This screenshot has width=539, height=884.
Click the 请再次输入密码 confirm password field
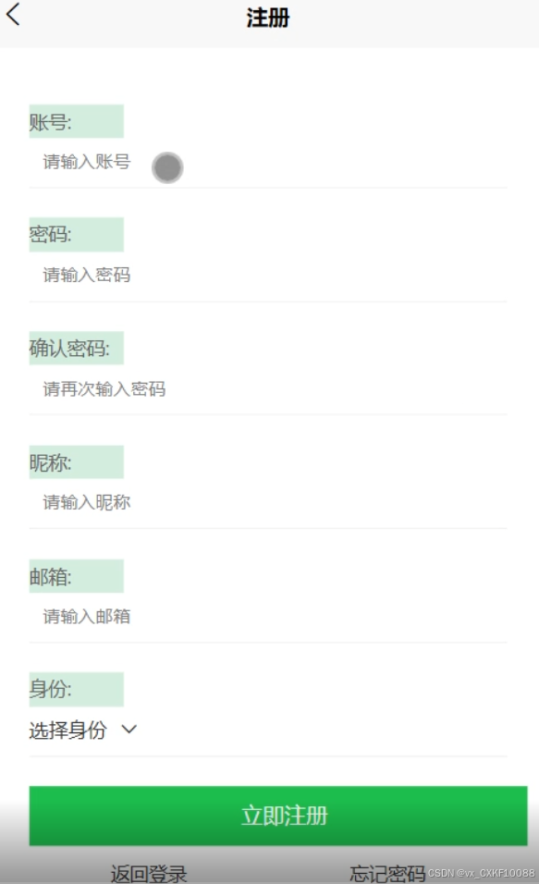point(268,389)
